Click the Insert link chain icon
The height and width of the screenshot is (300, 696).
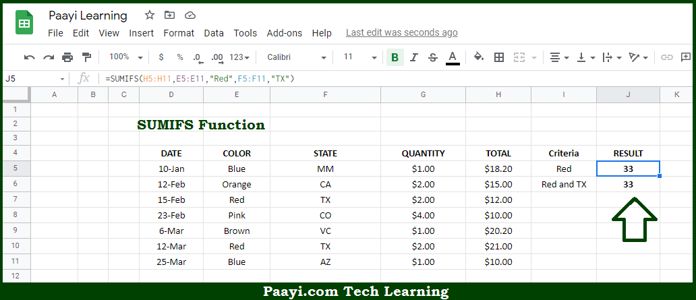tap(667, 57)
